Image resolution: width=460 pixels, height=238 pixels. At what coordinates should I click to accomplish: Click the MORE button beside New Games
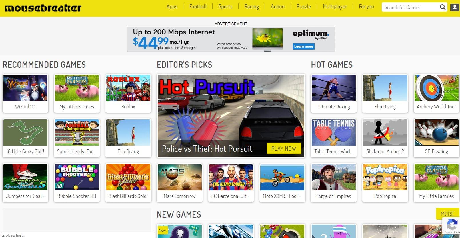pos(447,214)
